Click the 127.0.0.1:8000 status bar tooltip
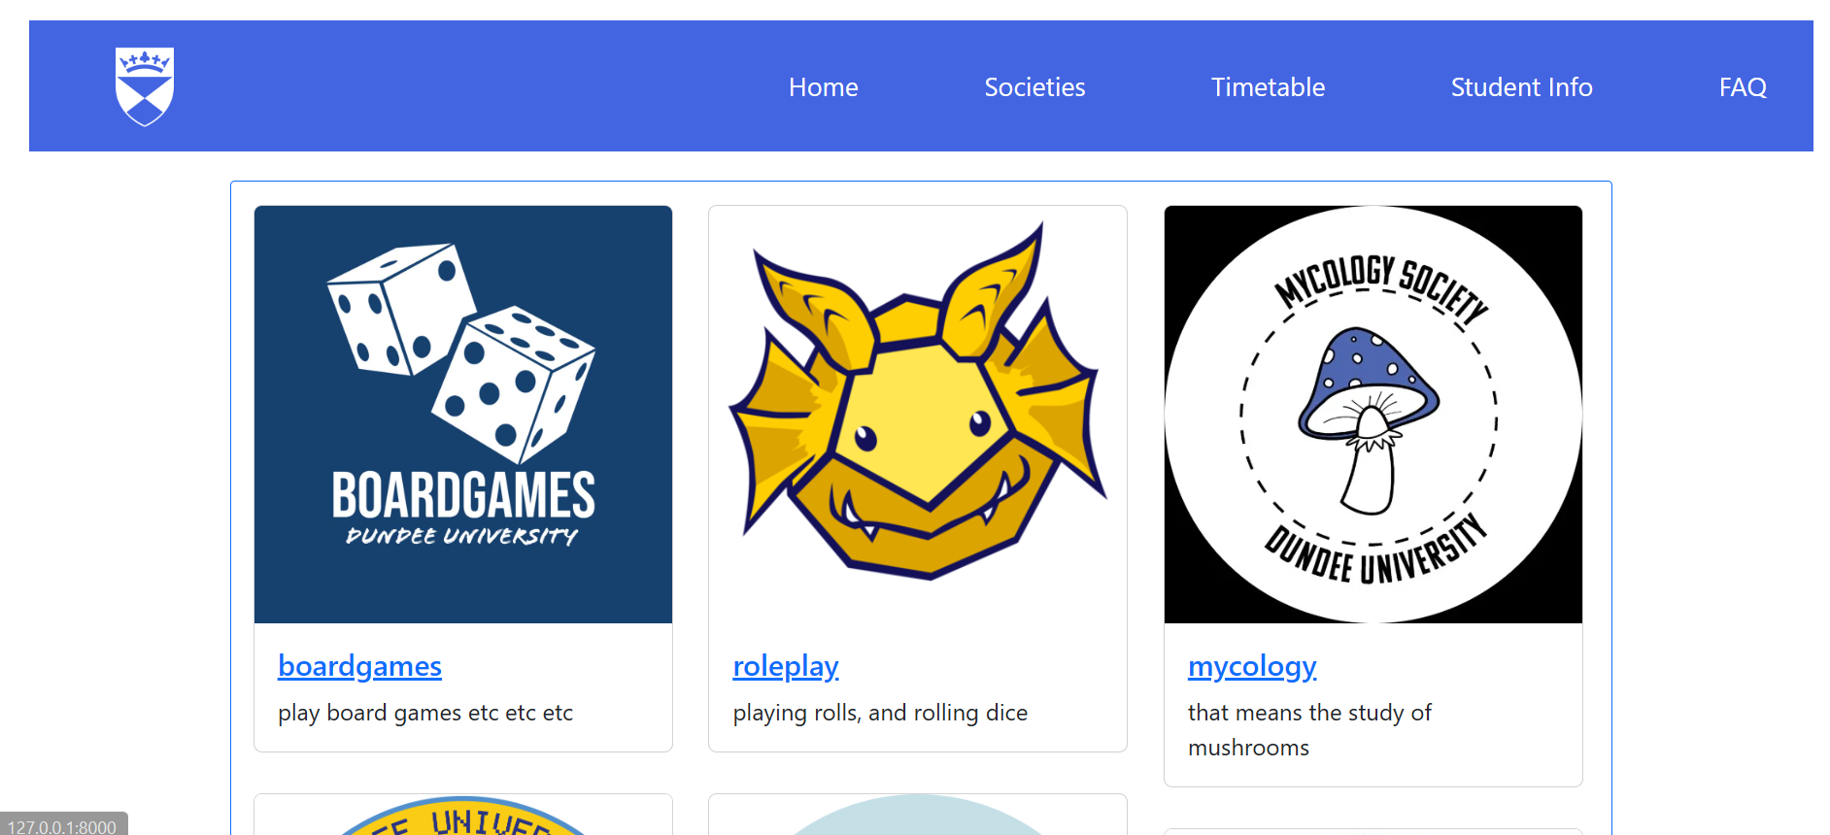Image resolution: width=1830 pixels, height=835 pixels. tap(64, 824)
